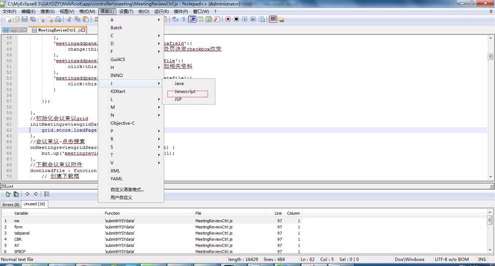Click the JSLint results list scrollbar thumb
Image resolution: width=495 pixels, height=266 pixels.
point(490,220)
